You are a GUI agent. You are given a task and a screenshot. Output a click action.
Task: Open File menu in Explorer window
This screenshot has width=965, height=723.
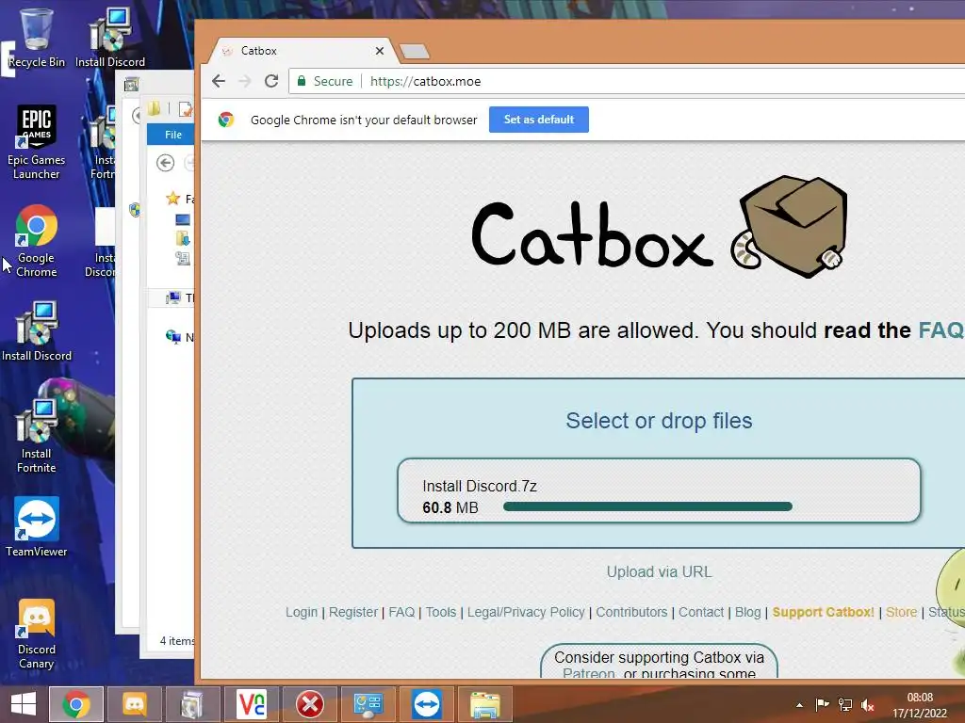click(173, 135)
